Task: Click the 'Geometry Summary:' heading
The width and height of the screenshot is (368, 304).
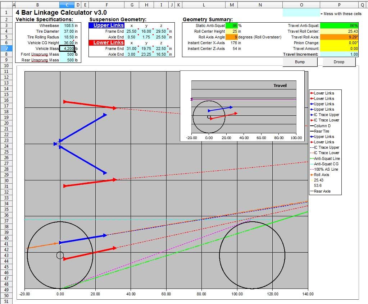Action: coord(208,19)
